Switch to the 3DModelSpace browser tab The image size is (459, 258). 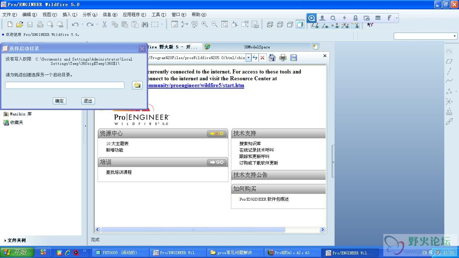click(257, 47)
